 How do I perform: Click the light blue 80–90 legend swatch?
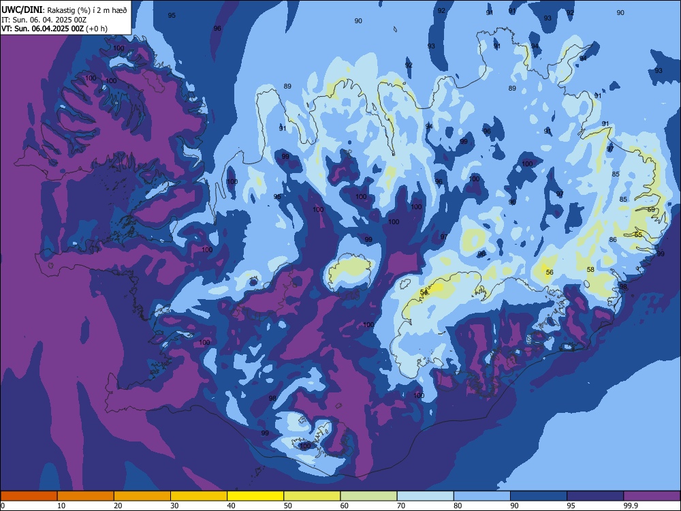click(x=482, y=496)
